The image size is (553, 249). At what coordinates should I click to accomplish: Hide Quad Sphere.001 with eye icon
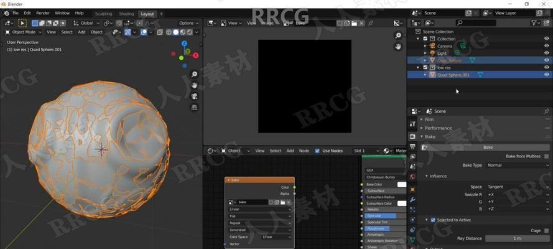tap(546, 75)
